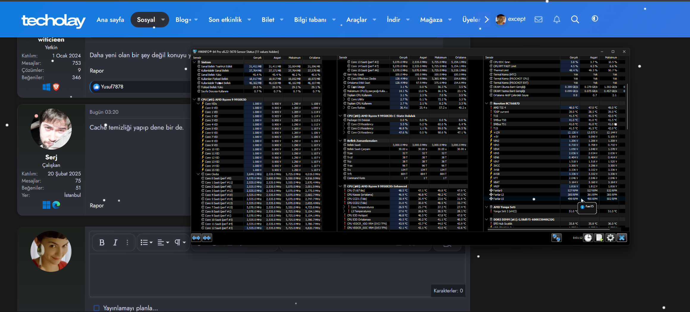690x312 pixels.
Task: Toggle bold formatting in the editor
Action: [102, 243]
